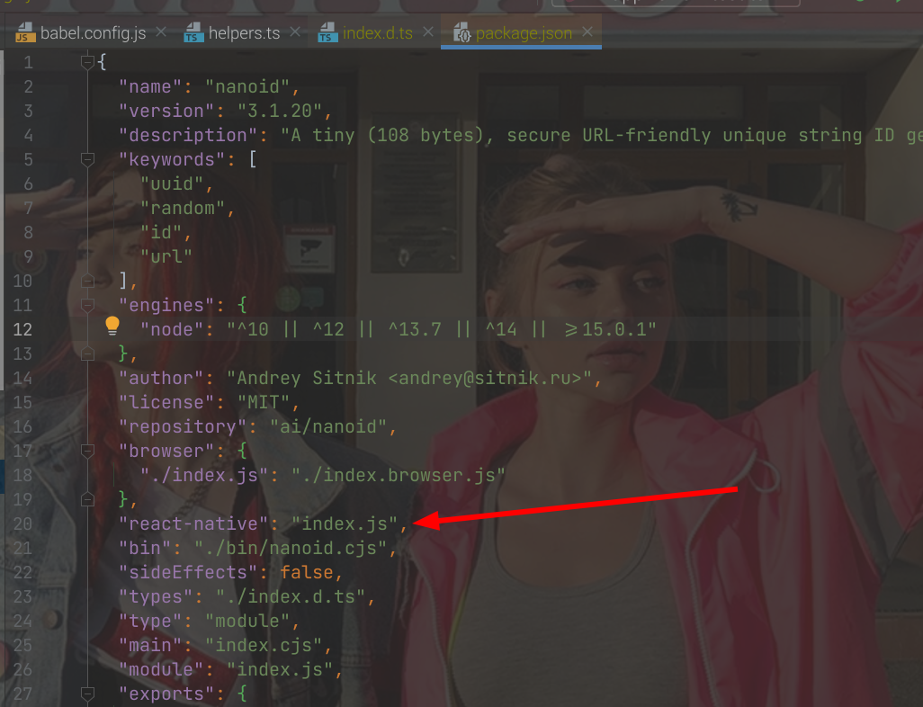Collapse the exports block fold on line 27
The height and width of the screenshot is (707, 923).
tap(87, 694)
